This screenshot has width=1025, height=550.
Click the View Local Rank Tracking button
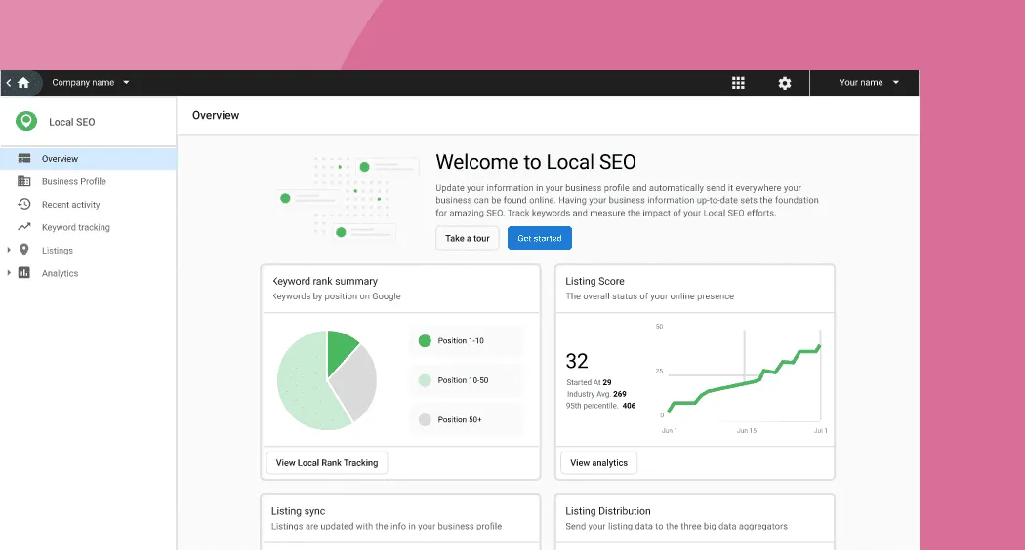click(326, 462)
